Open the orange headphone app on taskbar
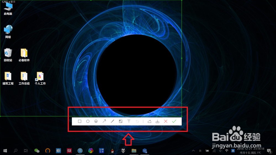276x155 pixels. pyautogui.click(x=48, y=151)
